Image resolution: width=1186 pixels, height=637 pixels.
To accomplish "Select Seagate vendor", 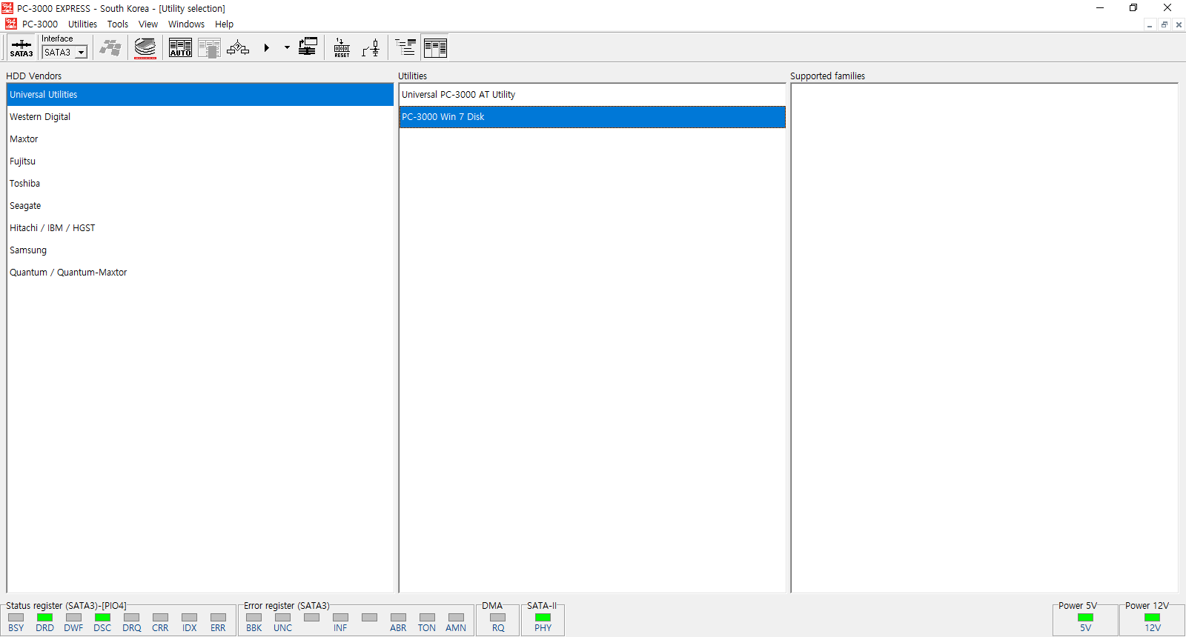I will click(x=200, y=206).
